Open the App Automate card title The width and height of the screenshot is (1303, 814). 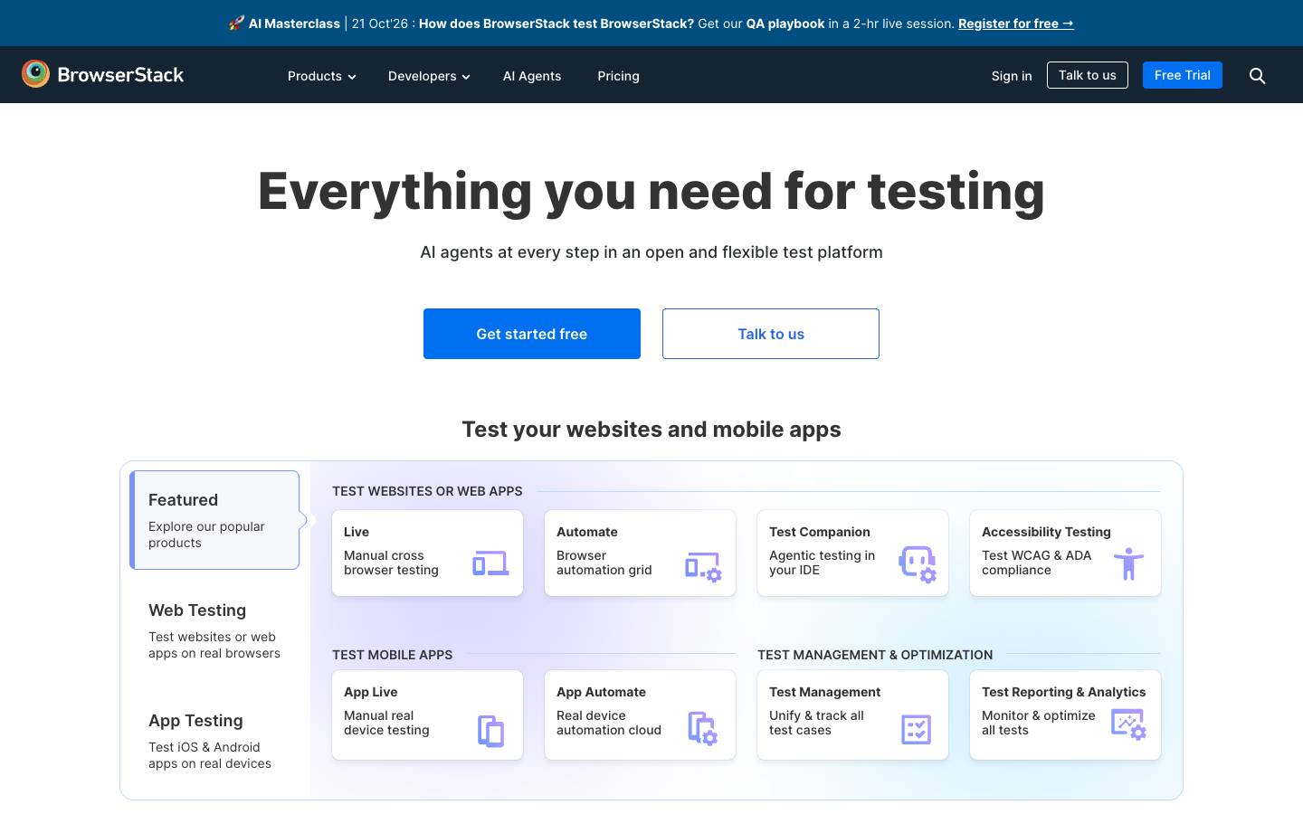click(602, 692)
